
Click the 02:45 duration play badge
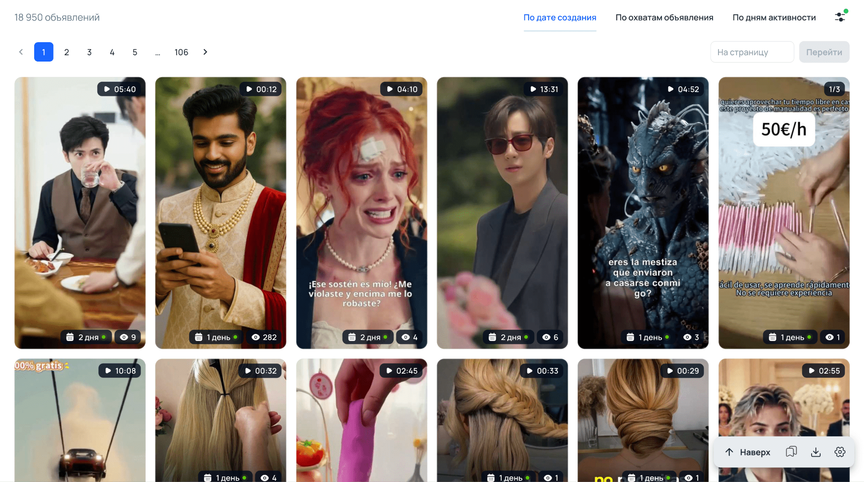pyautogui.click(x=402, y=371)
